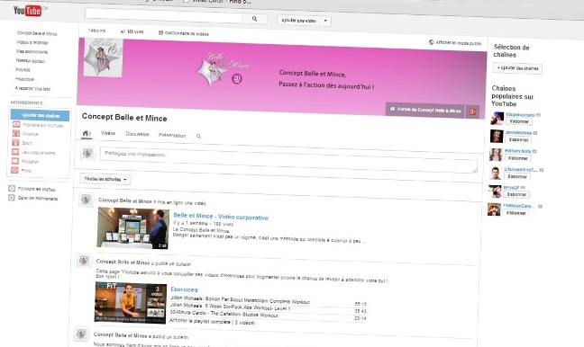Switch to the Discussion tab
This screenshot has height=347, width=584.
[137, 134]
